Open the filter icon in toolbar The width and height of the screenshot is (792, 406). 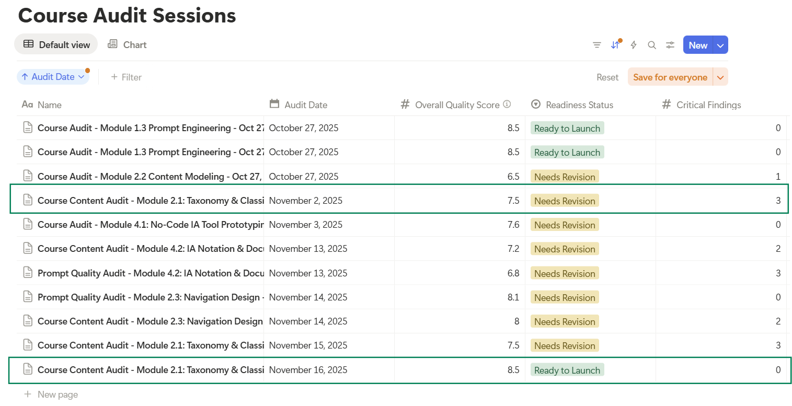click(x=596, y=45)
